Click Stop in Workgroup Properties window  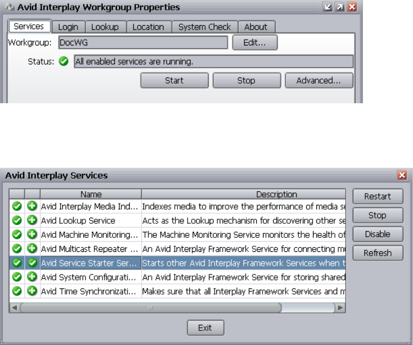[247, 80]
